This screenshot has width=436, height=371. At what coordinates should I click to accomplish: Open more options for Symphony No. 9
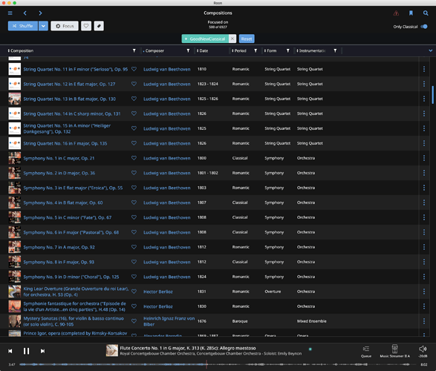[x=424, y=277]
